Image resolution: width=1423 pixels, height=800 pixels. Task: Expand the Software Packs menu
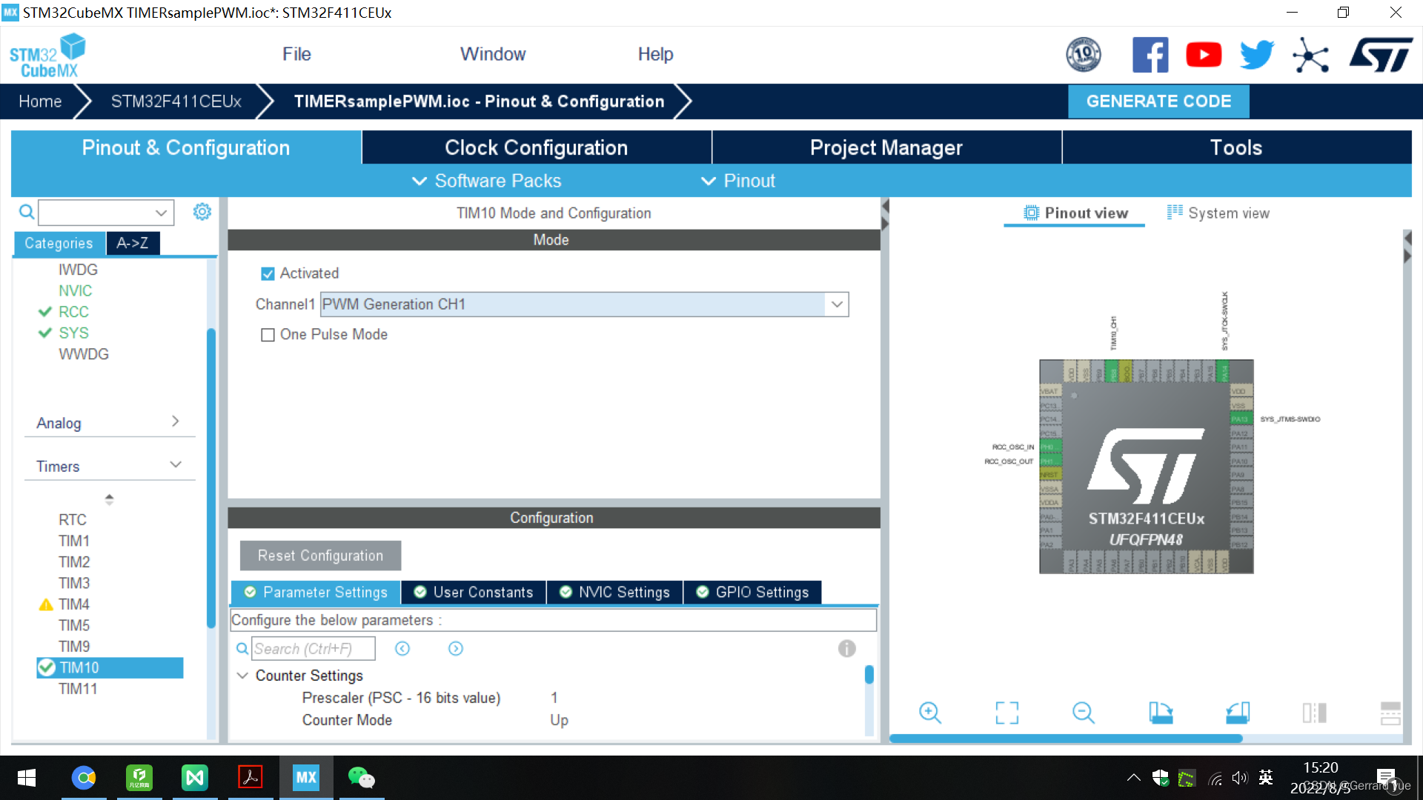tap(487, 181)
